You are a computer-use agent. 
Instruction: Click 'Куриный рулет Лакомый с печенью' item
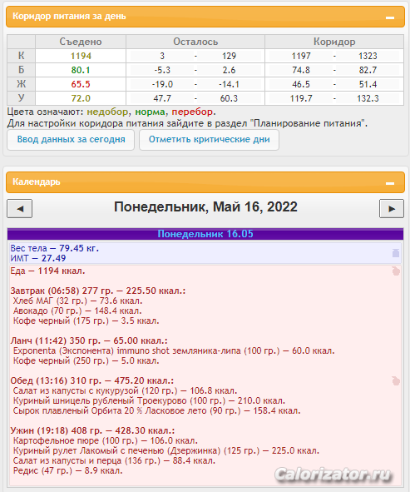(166, 451)
